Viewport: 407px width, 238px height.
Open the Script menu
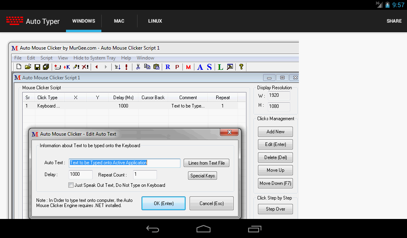click(47, 58)
